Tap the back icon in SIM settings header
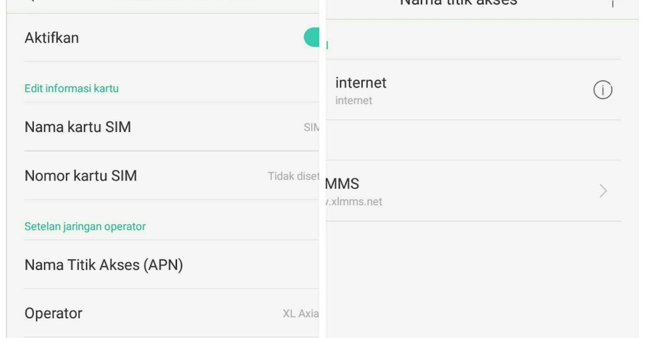 [x=31, y=2]
